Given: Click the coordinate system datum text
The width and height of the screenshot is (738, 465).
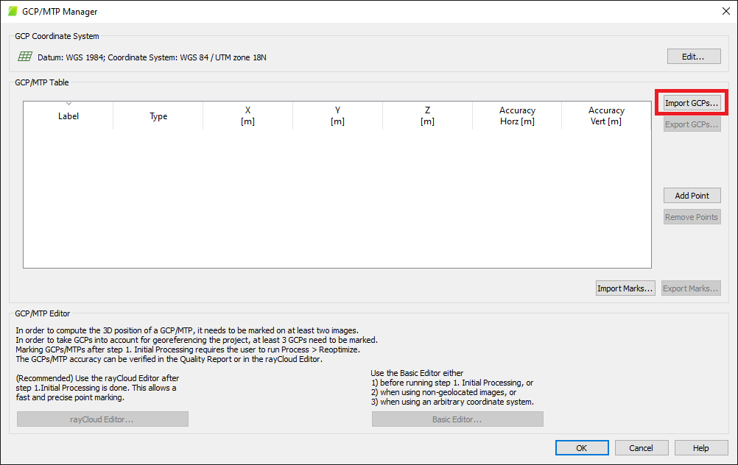Looking at the screenshot, I should tap(152, 57).
